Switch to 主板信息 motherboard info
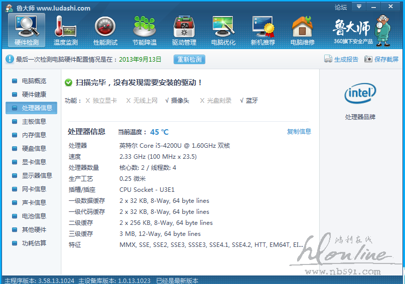This screenshot has width=405, height=284. coord(34,121)
